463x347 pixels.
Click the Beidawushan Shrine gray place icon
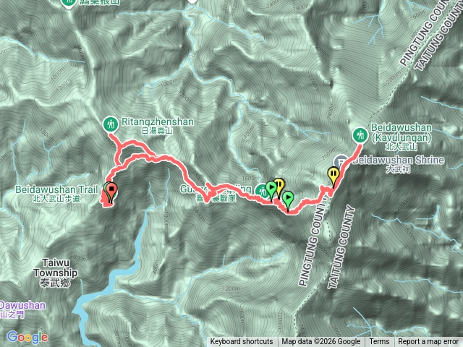(341, 162)
